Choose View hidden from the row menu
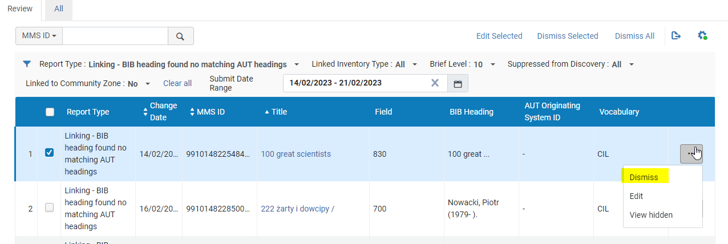 [x=651, y=215]
